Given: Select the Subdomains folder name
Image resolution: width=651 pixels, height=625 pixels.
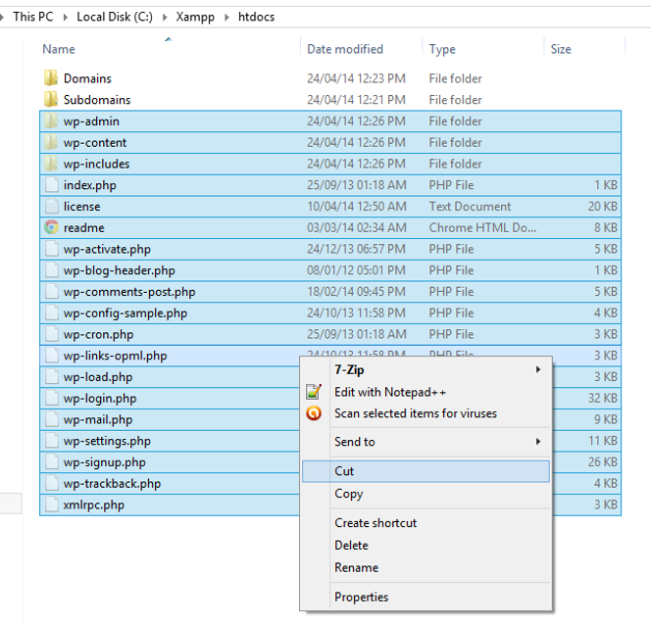Looking at the screenshot, I should click(97, 100).
